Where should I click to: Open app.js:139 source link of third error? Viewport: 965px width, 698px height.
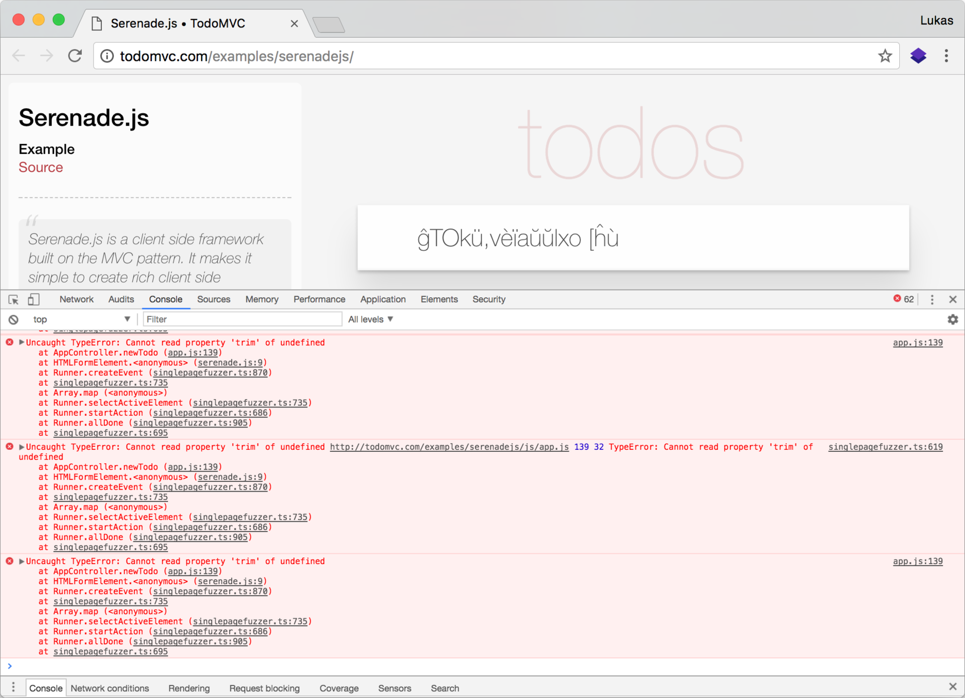917,562
